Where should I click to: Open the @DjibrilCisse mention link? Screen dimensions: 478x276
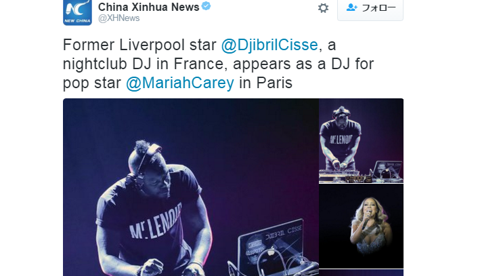[269, 45]
